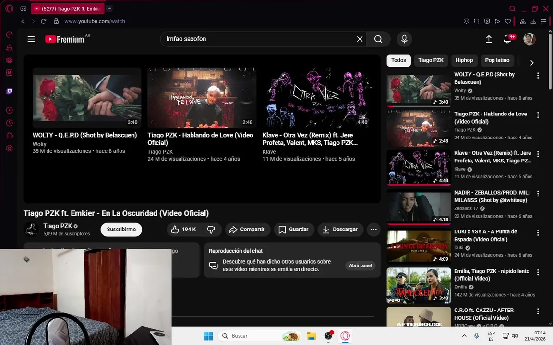Play WOLTY Q.E.P.D endscreen thumbnail
553x345 pixels.
87,98
